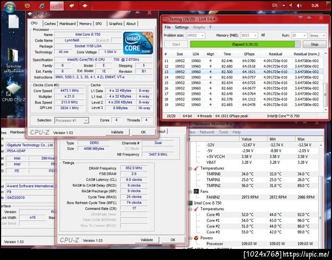Click the Value column header in Hardware Monitor
This screenshot has width=332, height=260.
(x=253, y=139)
